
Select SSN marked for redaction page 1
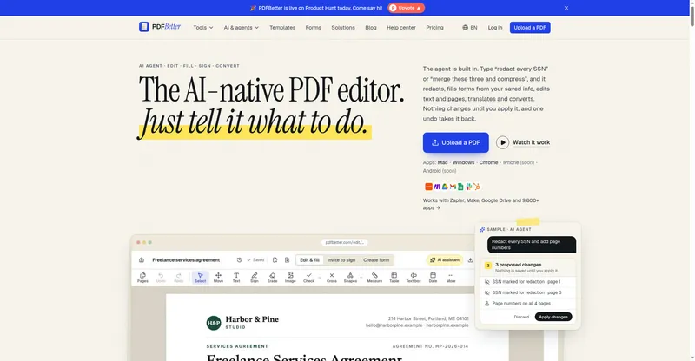(528, 282)
